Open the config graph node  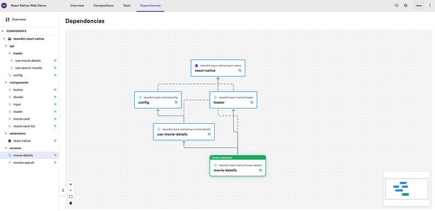pyautogui.click(x=158, y=100)
